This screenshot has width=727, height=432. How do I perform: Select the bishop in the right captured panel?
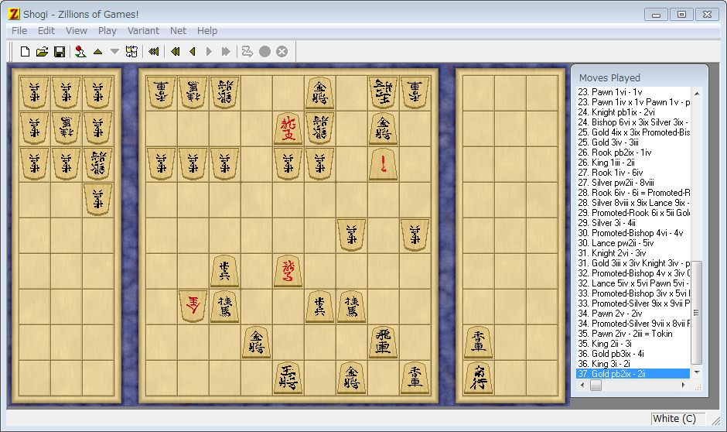479,378
